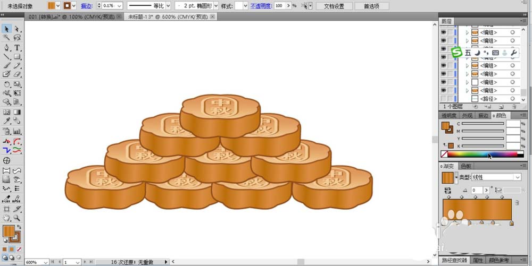The height and width of the screenshot is (266, 532).
Task: Open the 2 pt. 椭圆形 brush dropdown
Action: [x=216, y=6]
